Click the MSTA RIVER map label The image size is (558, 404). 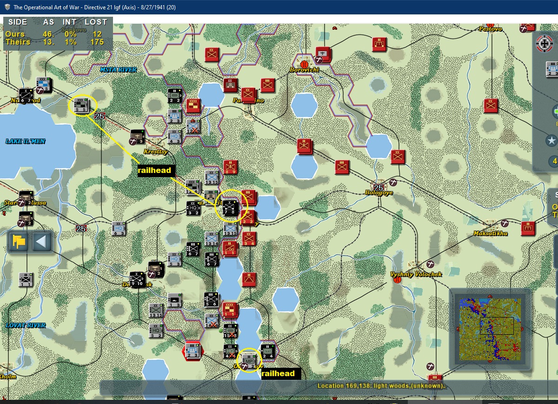pos(119,70)
